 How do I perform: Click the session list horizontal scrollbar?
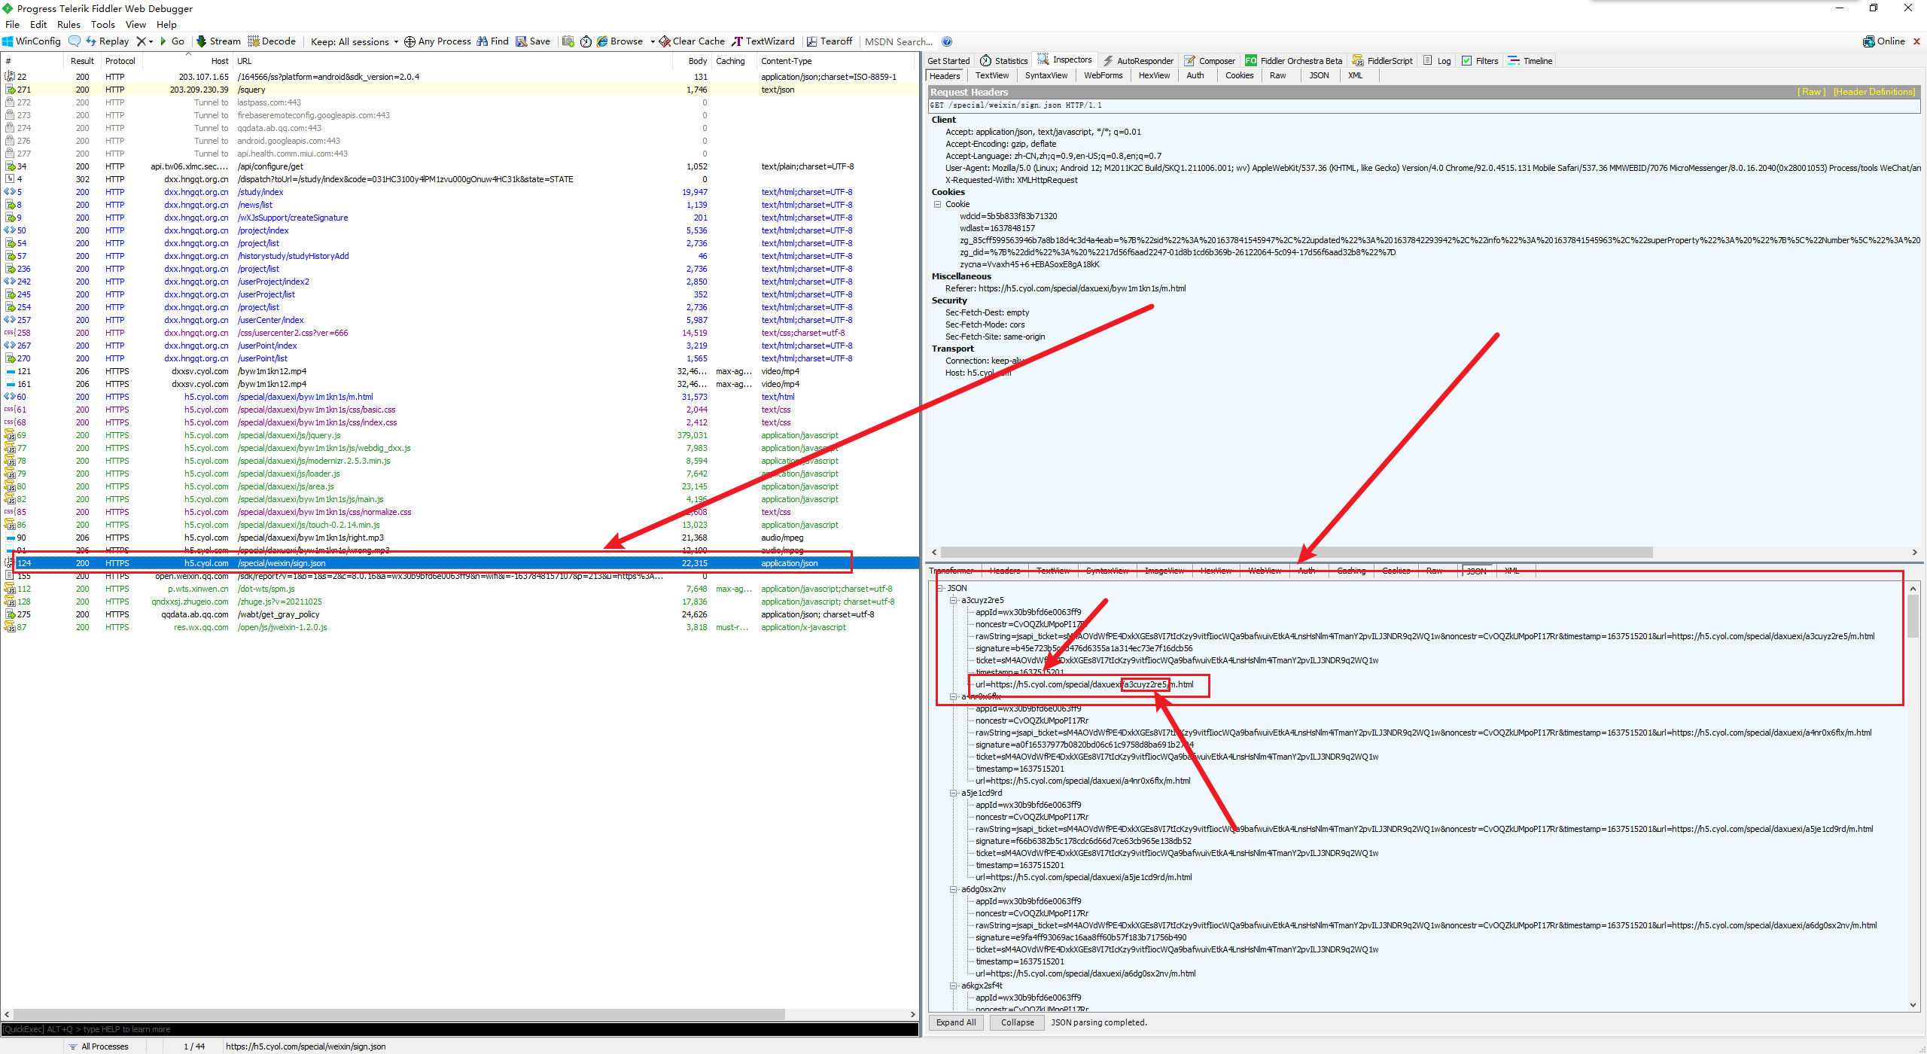399,1014
